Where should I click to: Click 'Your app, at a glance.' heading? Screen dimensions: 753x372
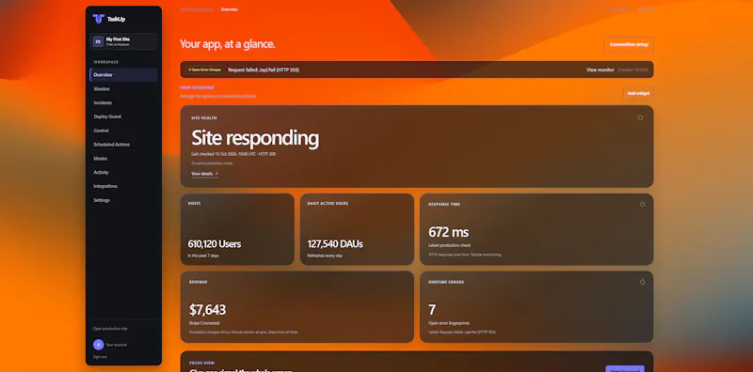tap(227, 44)
